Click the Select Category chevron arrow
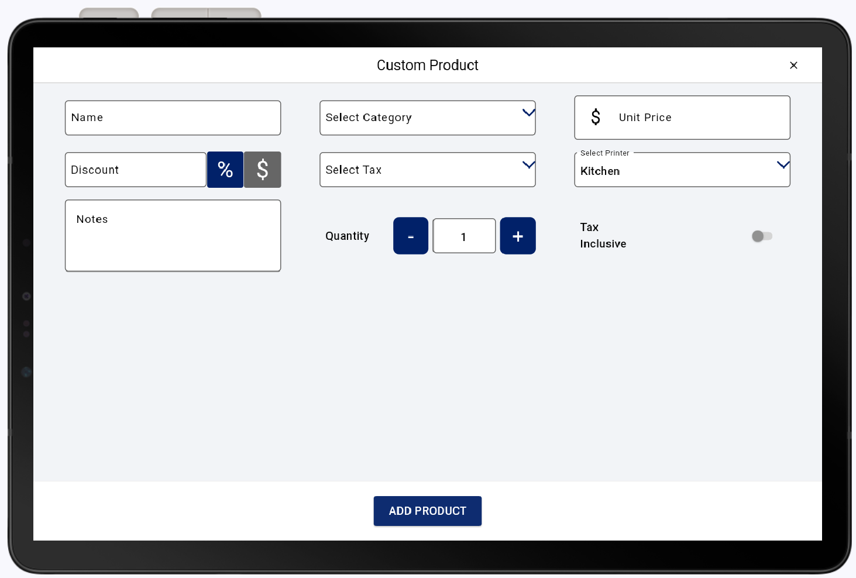 point(528,113)
